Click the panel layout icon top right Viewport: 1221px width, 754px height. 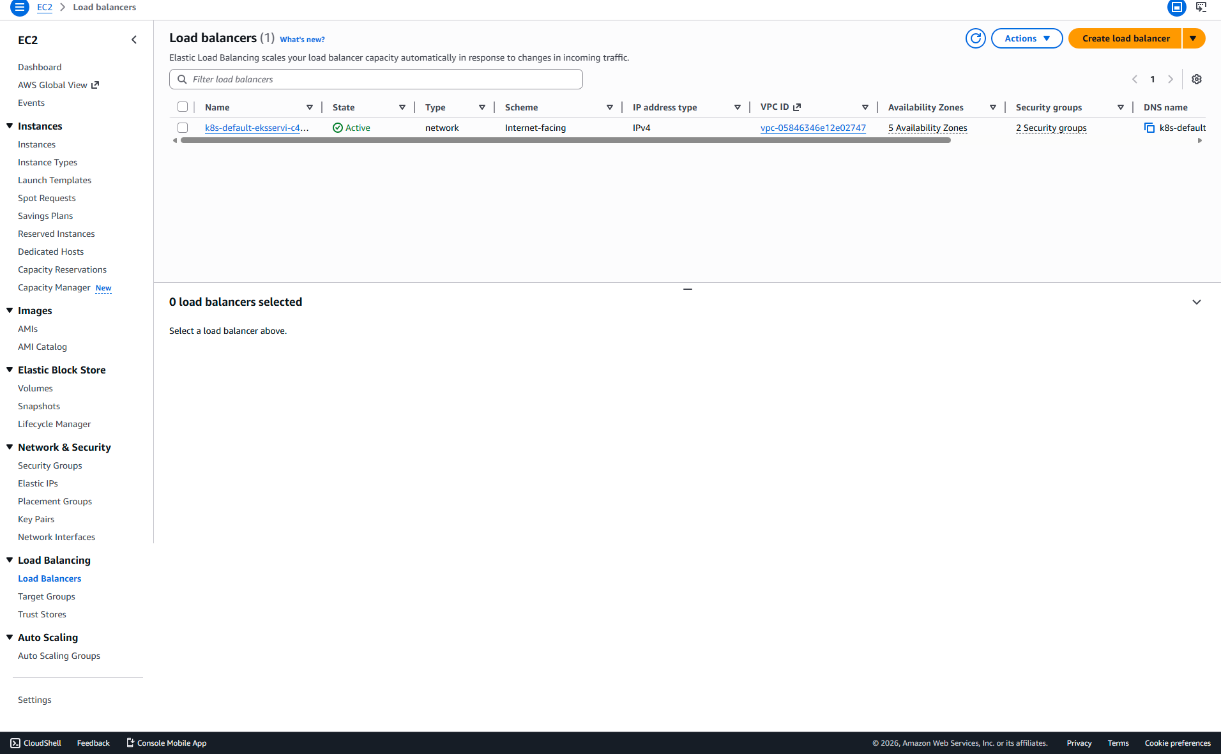1176,8
